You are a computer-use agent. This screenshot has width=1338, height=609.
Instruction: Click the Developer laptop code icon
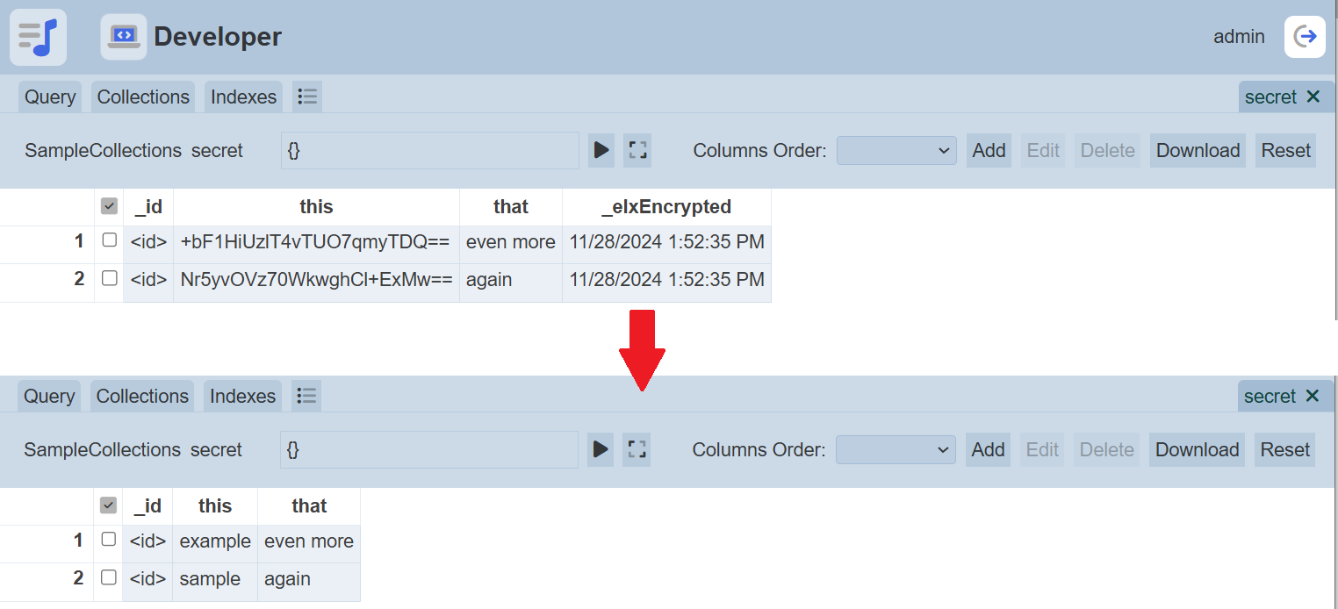(124, 37)
